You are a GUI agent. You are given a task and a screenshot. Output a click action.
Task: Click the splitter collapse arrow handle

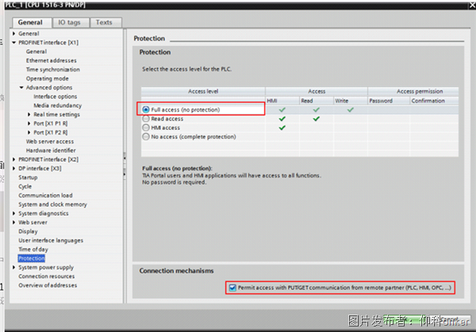125,158
